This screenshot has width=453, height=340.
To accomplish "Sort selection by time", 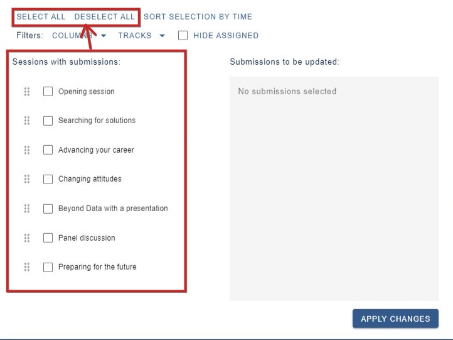I will pyautogui.click(x=198, y=17).
